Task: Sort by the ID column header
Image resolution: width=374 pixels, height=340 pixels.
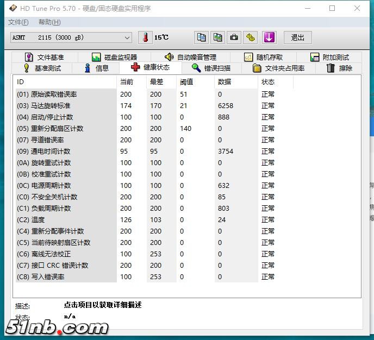Action: 65,82
